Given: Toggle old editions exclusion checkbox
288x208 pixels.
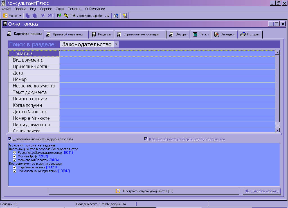Looking at the screenshot, I should click(146, 139).
